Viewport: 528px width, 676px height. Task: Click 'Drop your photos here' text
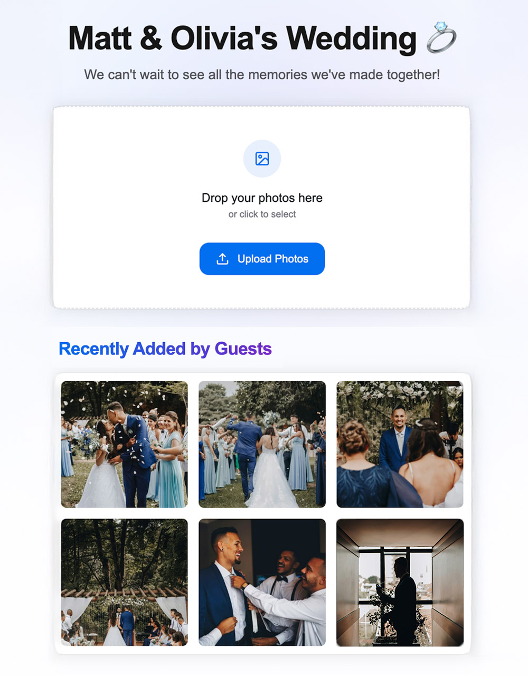[262, 198]
